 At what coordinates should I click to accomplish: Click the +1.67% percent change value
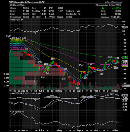pyautogui.click(x=116, y=8)
